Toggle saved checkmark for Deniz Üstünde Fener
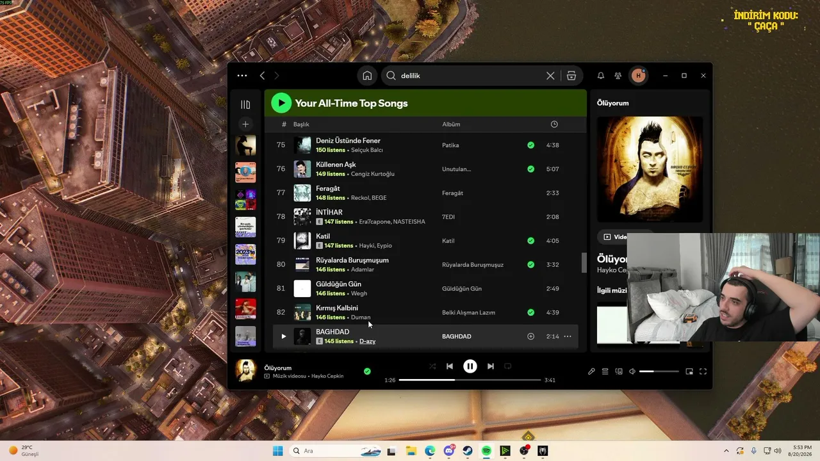The image size is (820, 461). [530, 145]
